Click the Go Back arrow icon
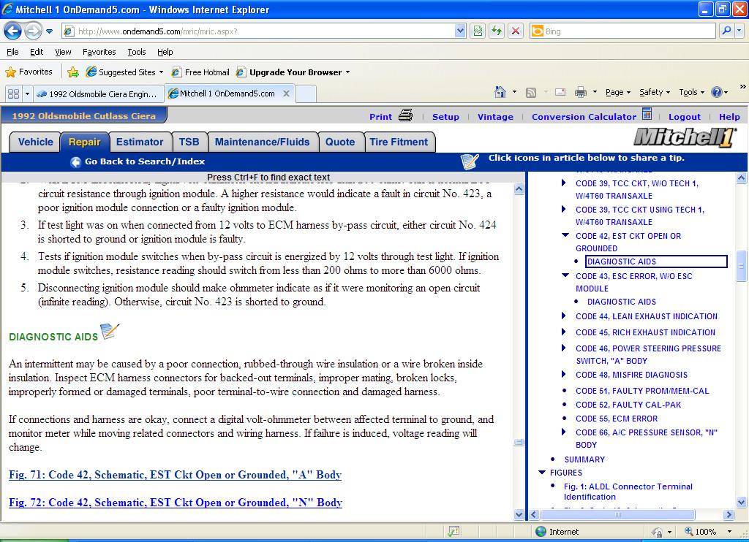The image size is (749, 542). click(x=75, y=162)
